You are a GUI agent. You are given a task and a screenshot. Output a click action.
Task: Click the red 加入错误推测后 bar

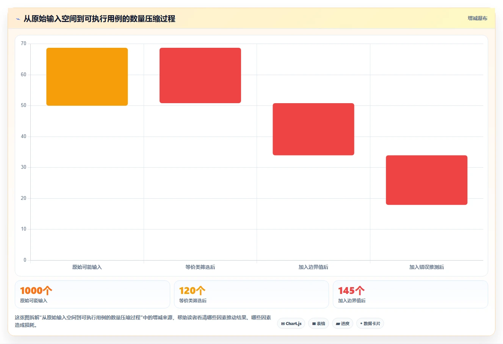pos(426,180)
